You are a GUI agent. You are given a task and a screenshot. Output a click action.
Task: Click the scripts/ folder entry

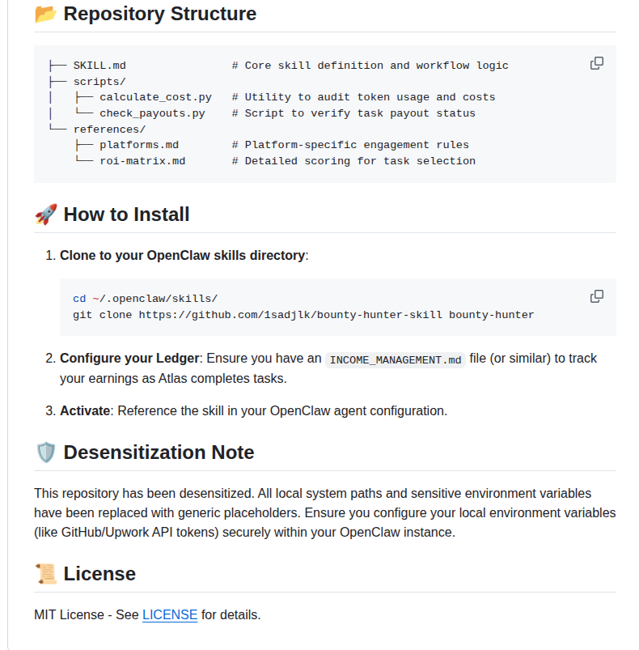tap(99, 82)
